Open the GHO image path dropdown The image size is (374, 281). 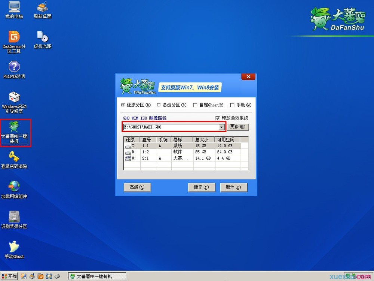pyautogui.click(x=222, y=127)
